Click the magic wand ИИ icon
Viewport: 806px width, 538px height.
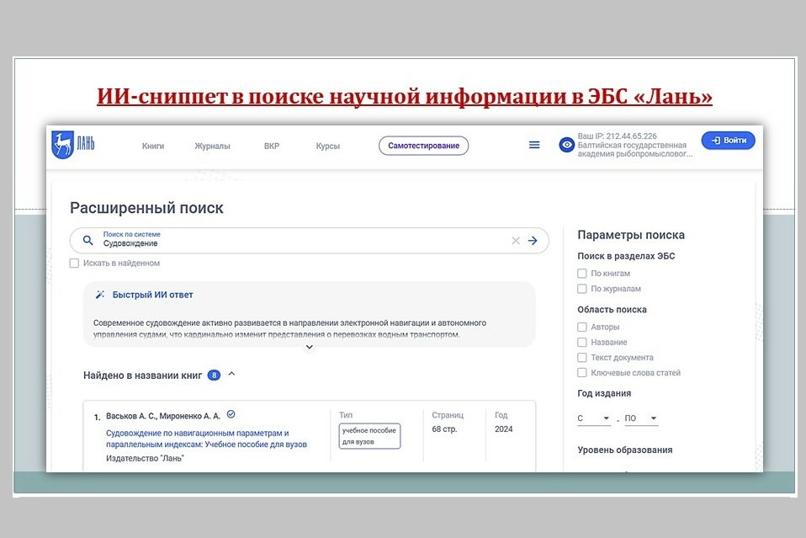pyautogui.click(x=100, y=294)
